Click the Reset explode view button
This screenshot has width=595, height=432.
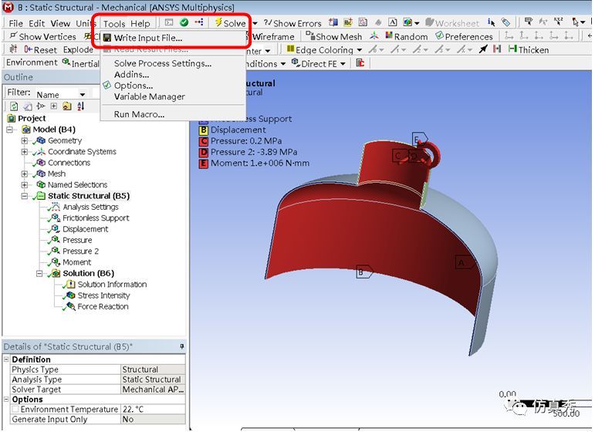click(41, 49)
